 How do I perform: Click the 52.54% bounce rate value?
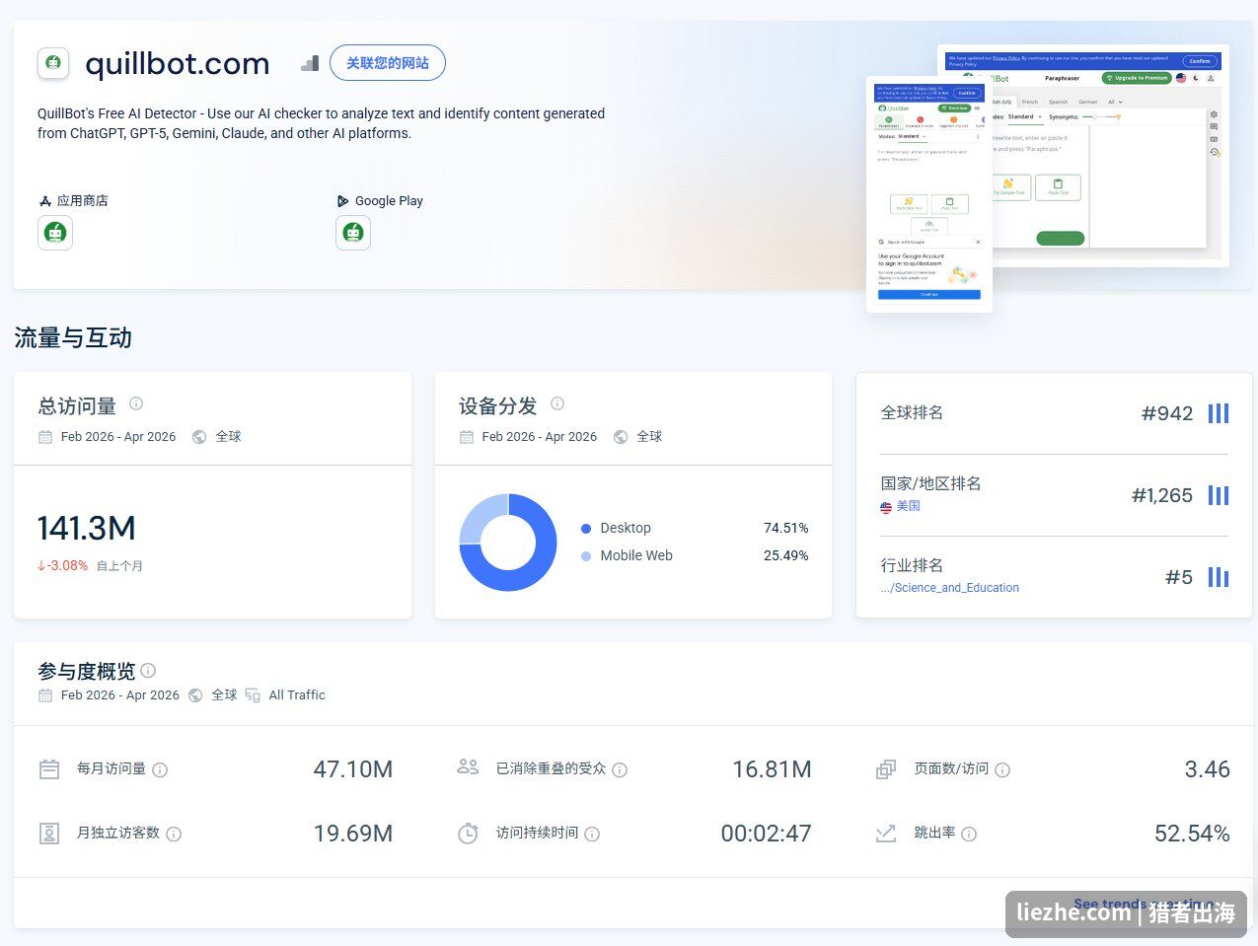1192,834
